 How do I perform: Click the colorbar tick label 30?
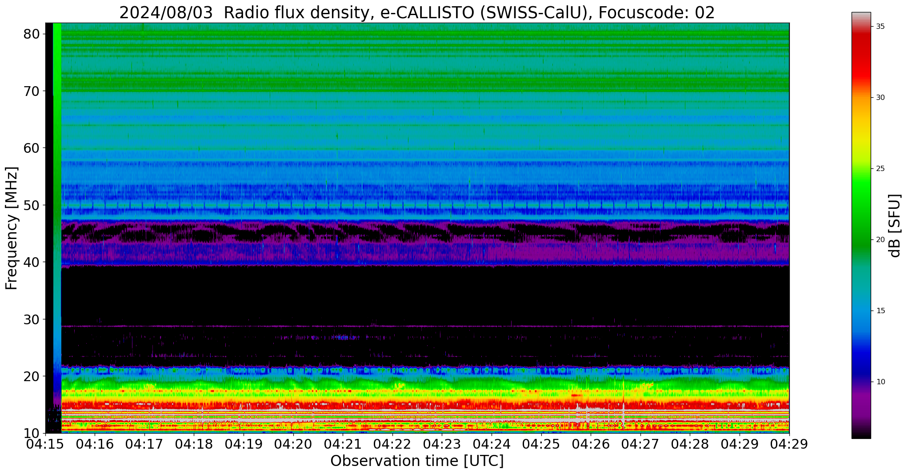(880, 98)
